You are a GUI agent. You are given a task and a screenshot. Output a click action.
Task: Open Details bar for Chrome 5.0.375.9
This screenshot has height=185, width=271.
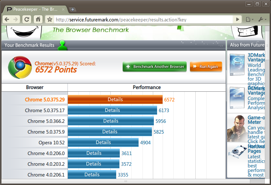(110, 132)
